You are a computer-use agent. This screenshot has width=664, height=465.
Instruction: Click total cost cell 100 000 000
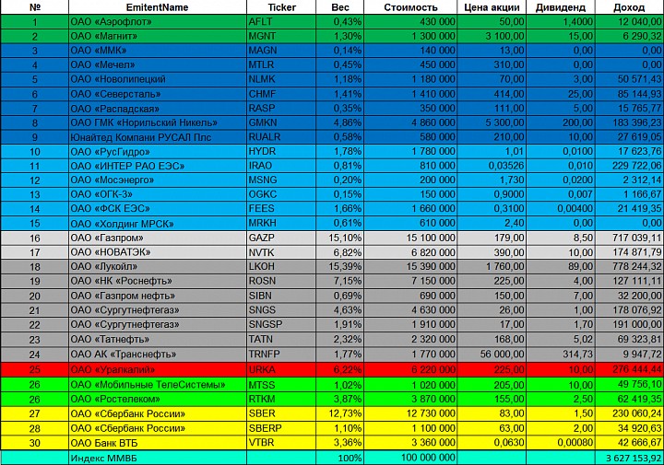(410, 458)
